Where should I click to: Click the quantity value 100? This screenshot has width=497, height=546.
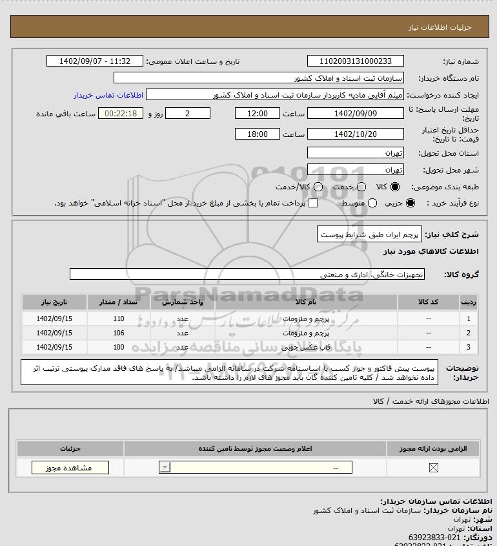point(119,347)
